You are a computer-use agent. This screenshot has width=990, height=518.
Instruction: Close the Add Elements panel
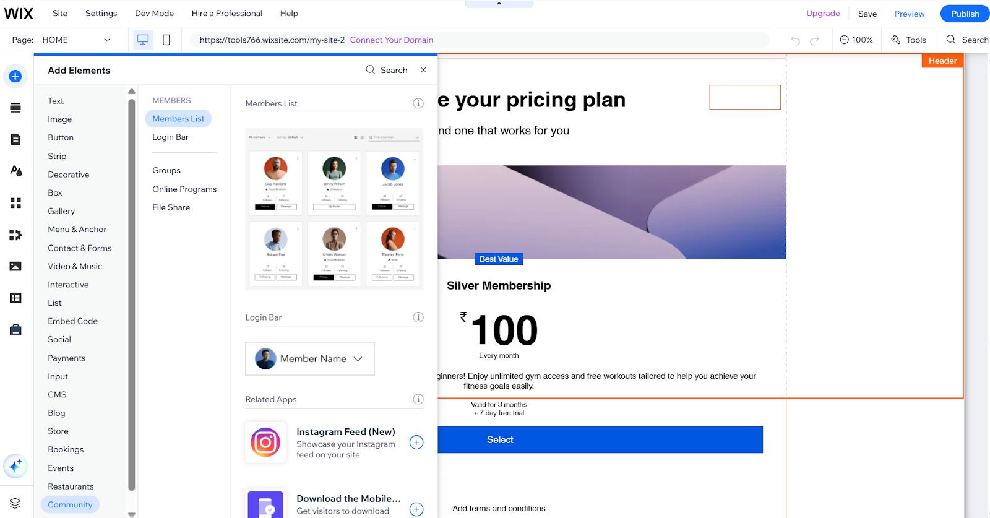[423, 70]
